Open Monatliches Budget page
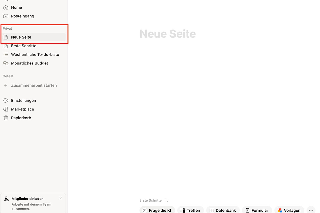 click(x=33, y=63)
